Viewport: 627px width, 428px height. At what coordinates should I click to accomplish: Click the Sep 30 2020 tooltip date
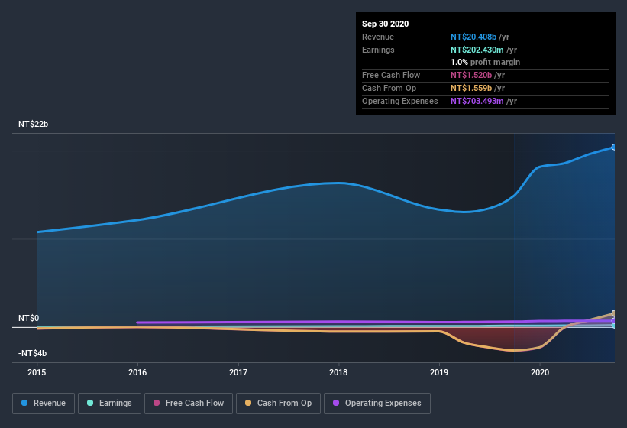386,24
